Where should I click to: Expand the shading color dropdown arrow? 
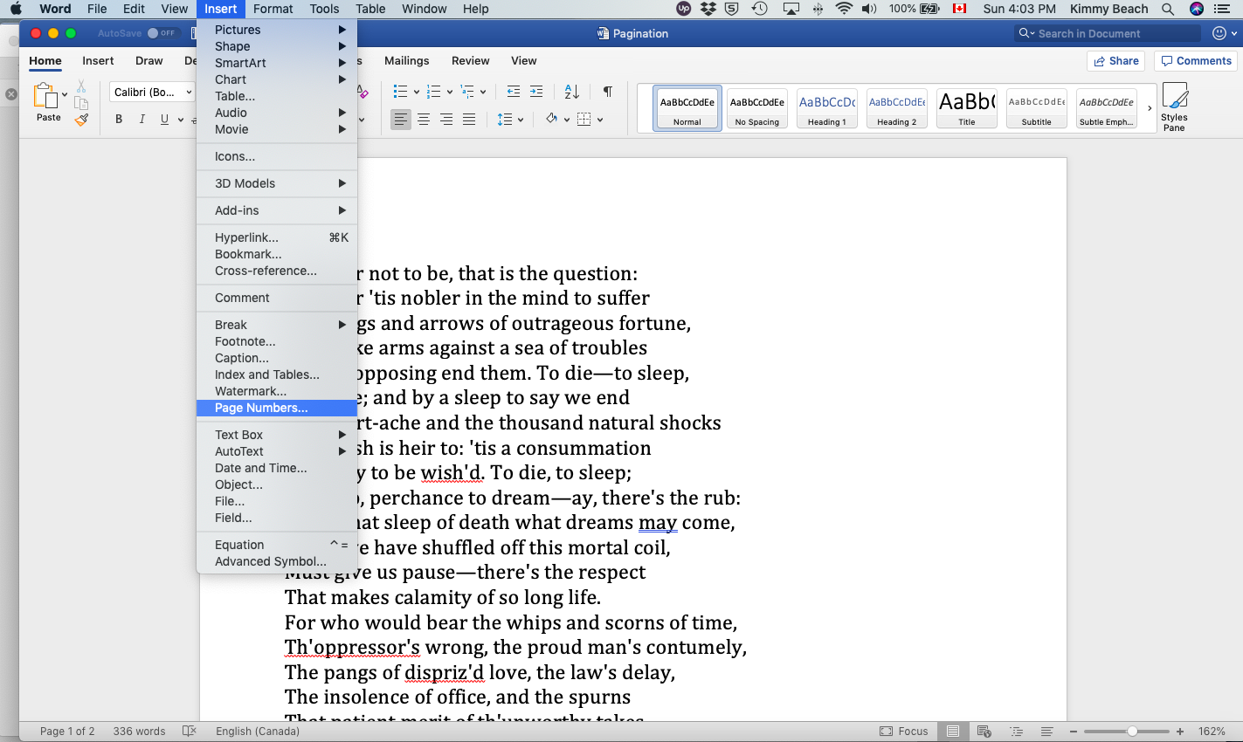pos(566,120)
